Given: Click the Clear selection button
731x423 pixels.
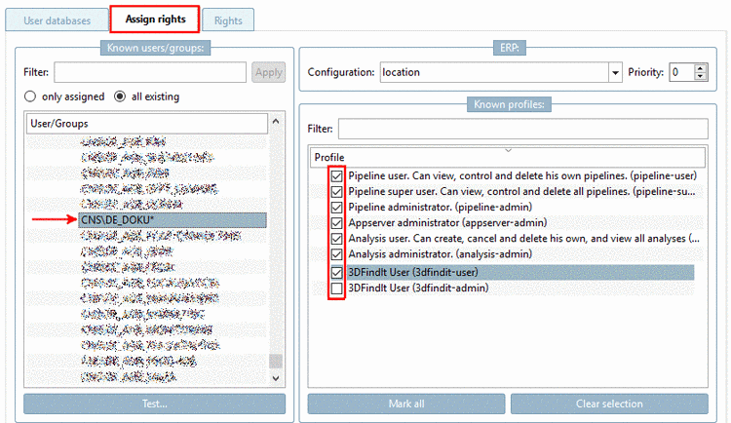Looking at the screenshot, I should (x=609, y=404).
